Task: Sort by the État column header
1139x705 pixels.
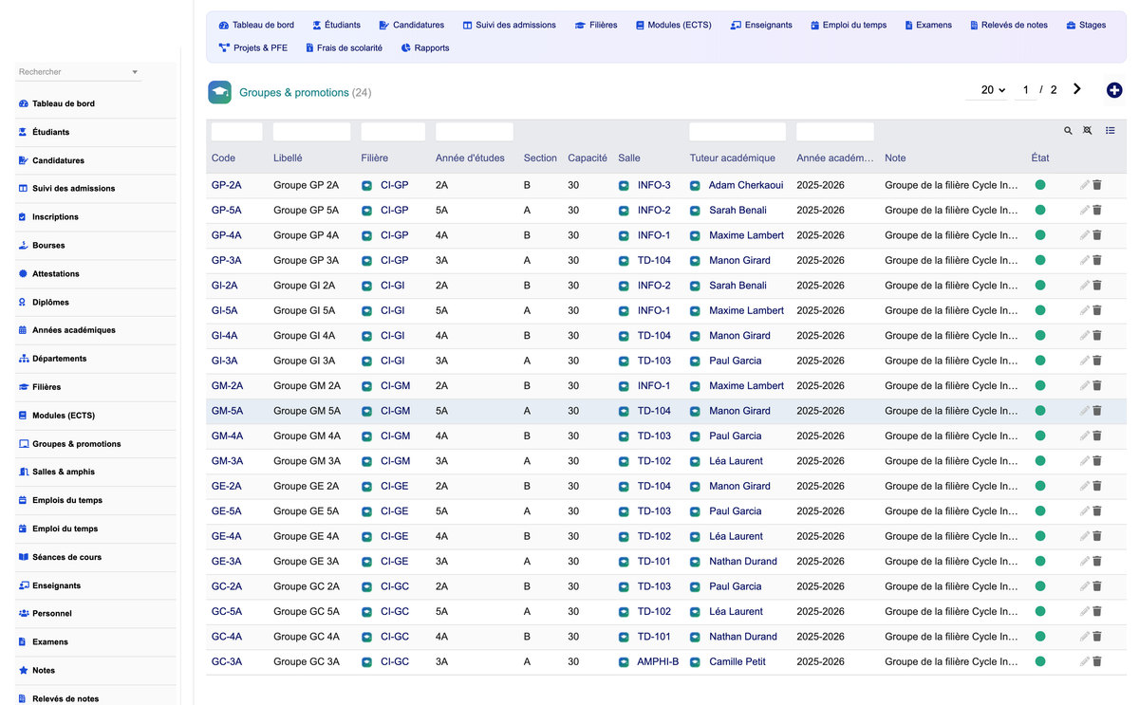Action: (x=1040, y=158)
